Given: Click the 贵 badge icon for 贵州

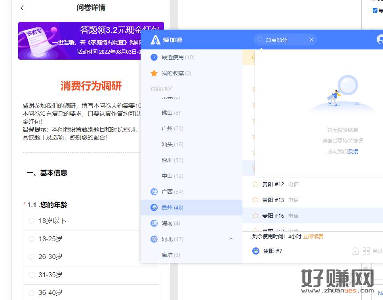Looking at the screenshot, I should 154,208.
